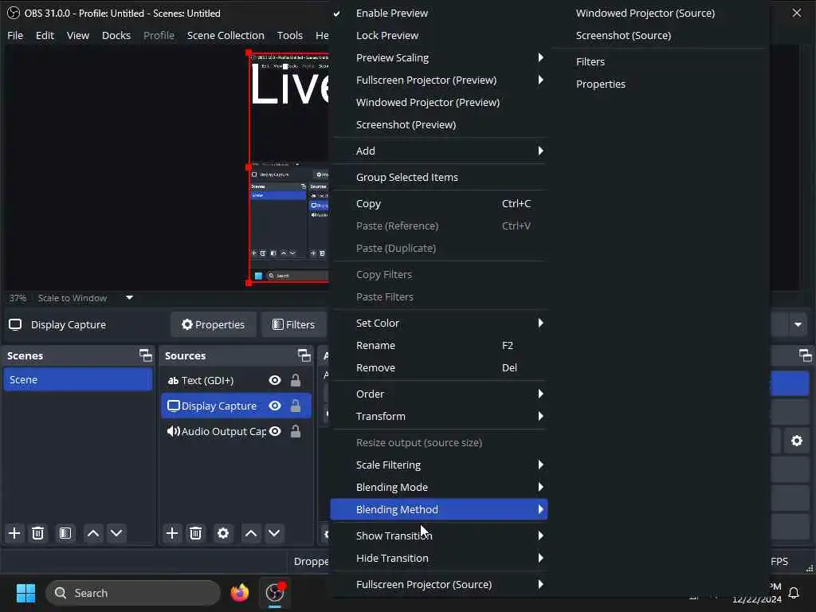Lock the Audio Output Capture source
Image resolution: width=816 pixels, height=612 pixels.
(296, 431)
